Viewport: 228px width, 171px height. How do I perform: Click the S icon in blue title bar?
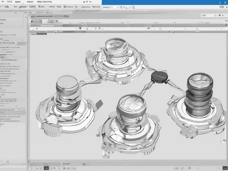click(x=220, y=3)
